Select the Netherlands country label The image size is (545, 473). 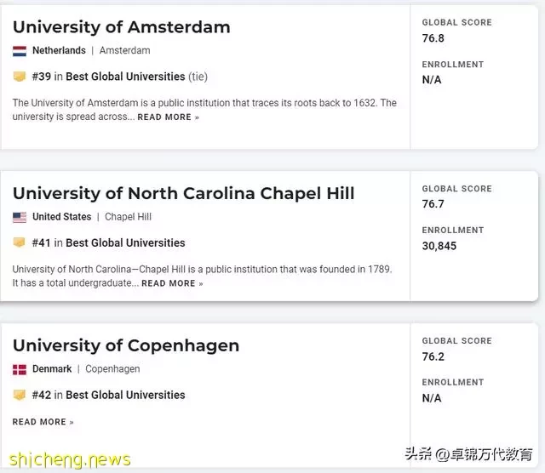point(59,51)
